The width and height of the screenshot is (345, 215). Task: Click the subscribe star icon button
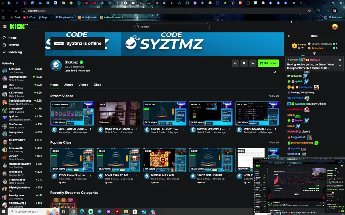pyautogui.click(x=253, y=63)
